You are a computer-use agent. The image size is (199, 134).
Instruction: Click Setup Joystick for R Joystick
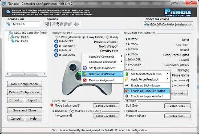(106, 116)
